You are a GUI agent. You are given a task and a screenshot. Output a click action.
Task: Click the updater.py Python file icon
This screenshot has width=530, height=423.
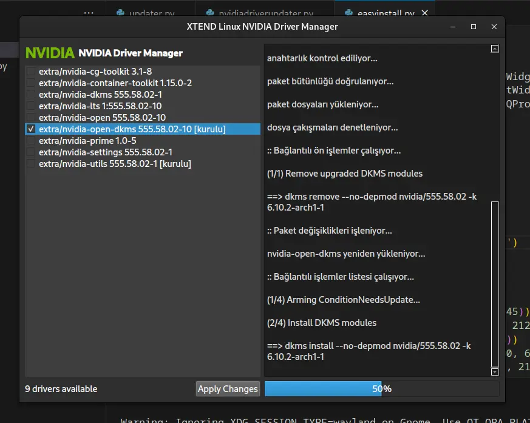[120, 13]
